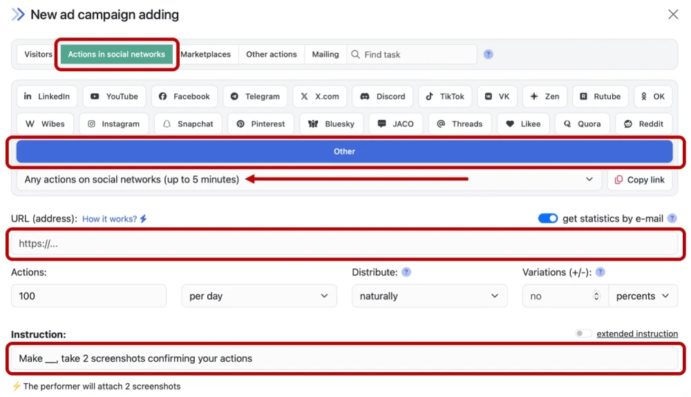
Task: Select the Discord network option
Action: (x=382, y=97)
